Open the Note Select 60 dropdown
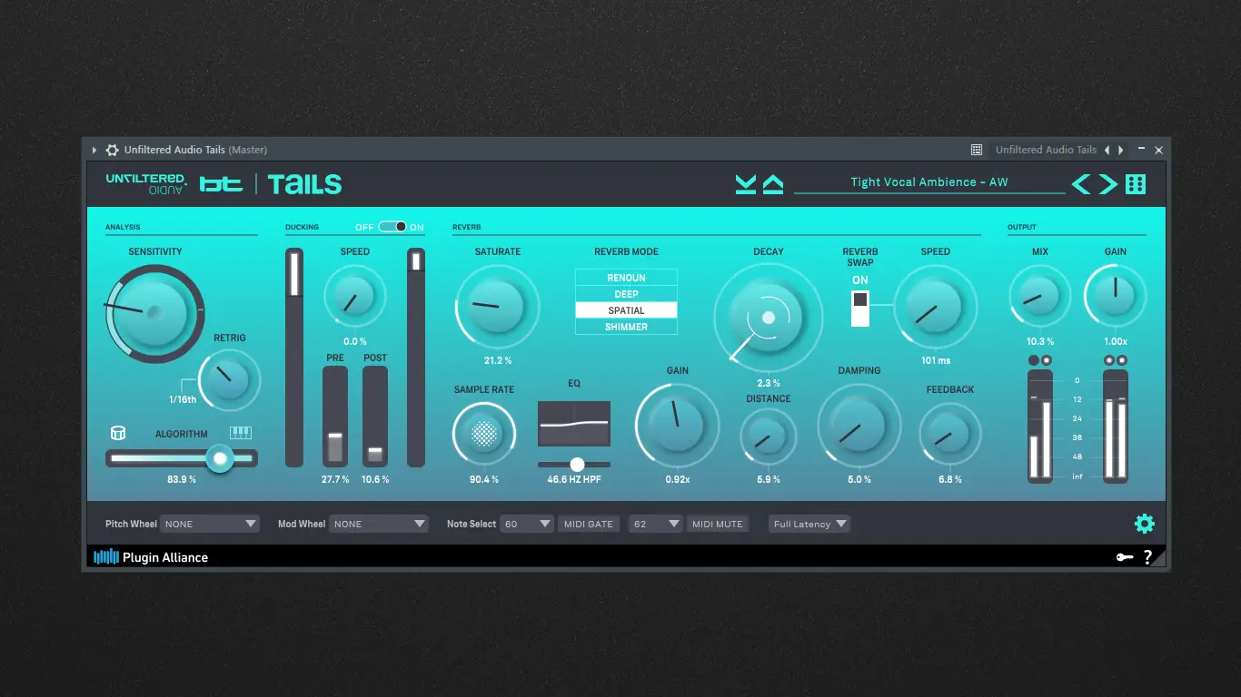Screen dimensions: 1241x697 (x=526, y=524)
